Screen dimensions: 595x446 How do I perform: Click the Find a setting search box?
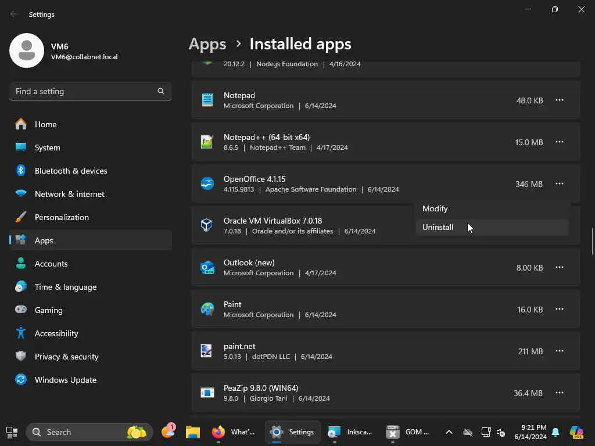coord(84,91)
